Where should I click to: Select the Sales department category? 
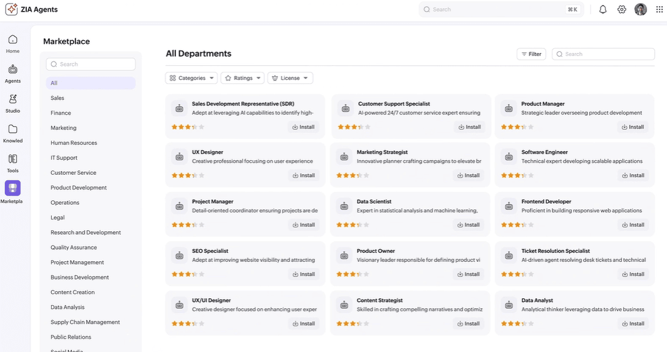57,98
